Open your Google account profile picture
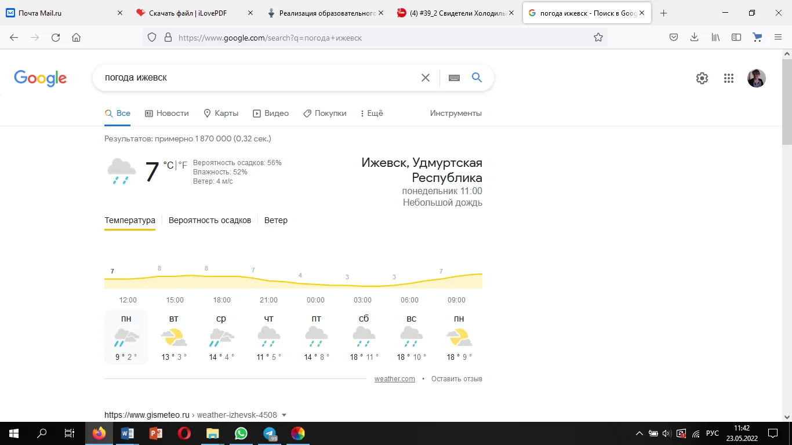This screenshot has width=792, height=445. tap(756, 78)
